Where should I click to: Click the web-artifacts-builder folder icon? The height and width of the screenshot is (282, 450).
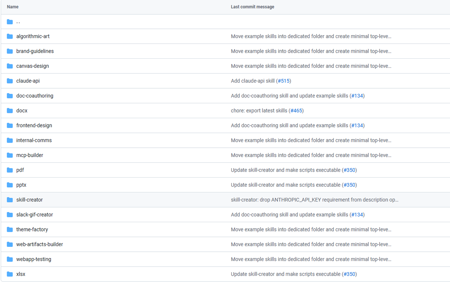click(x=10, y=244)
